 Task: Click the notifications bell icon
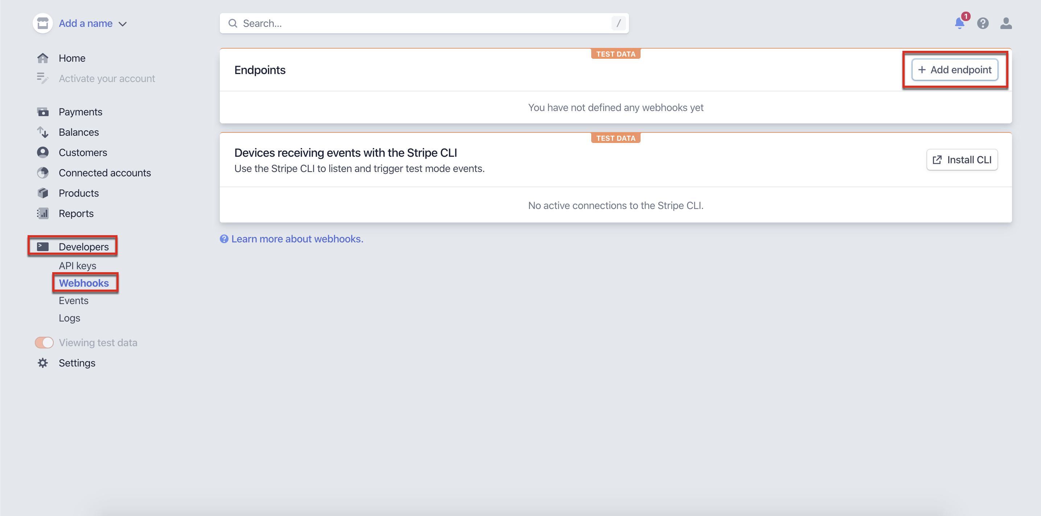click(959, 23)
